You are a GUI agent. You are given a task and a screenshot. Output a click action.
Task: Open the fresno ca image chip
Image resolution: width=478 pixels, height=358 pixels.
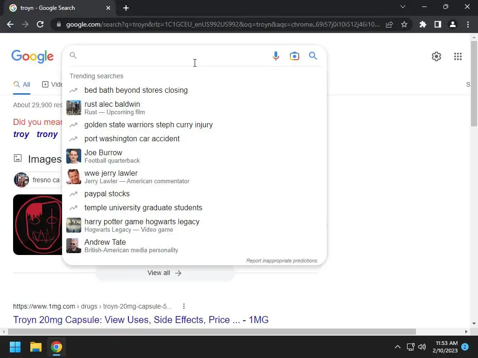coord(38,180)
